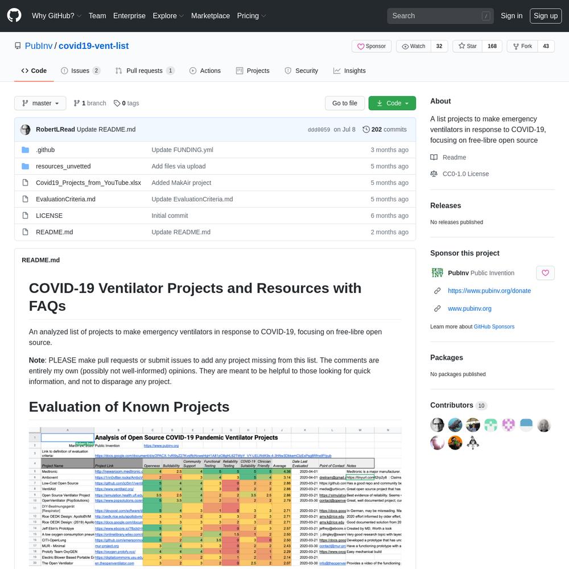Image resolution: width=569 pixels, height=569 pixels.
Task: View the 202 commits history
Action: point(385,130)
